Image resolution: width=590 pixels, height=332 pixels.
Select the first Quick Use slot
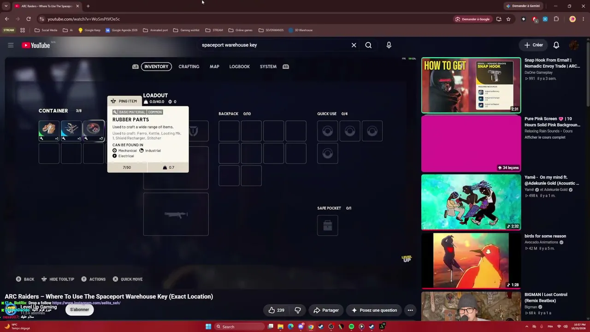coord(328,131)
